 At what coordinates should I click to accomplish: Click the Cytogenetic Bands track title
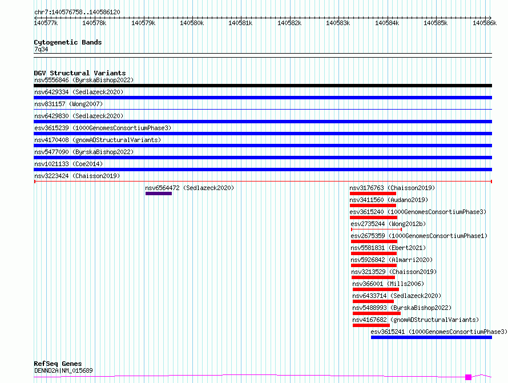coord(68,42)
